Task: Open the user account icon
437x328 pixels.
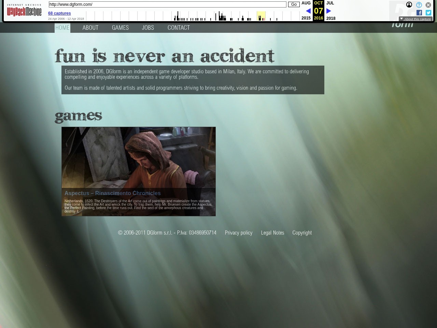Action: click(x=409, y=5)
